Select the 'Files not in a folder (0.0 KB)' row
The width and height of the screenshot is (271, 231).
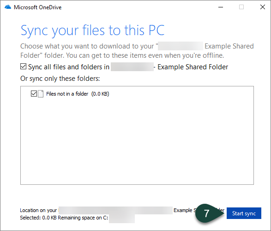click(70, 94)
